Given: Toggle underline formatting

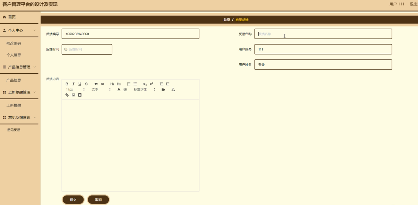Looking at the screenshot, I should [x=80, y=84].
